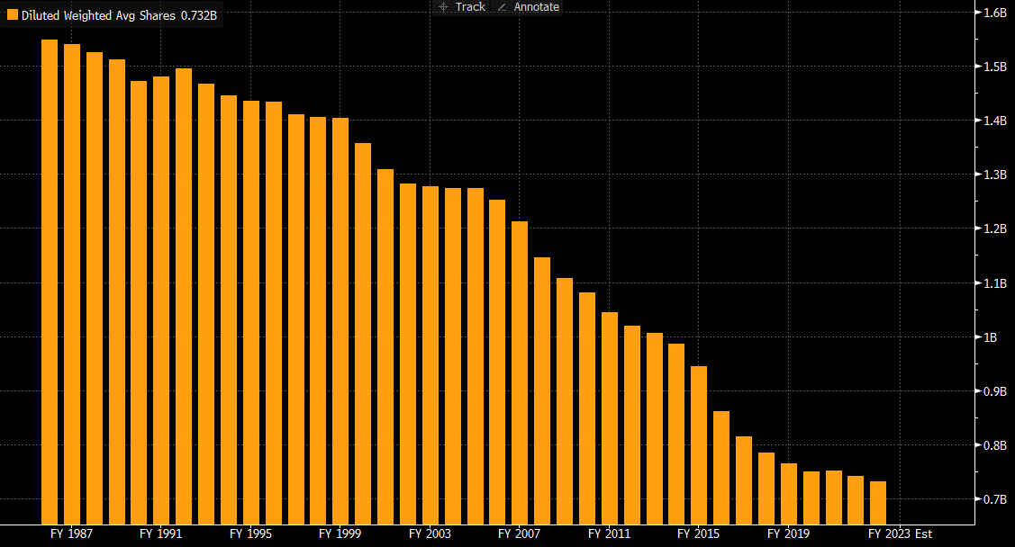This screenshot has width=1015, height=547.
Task: Click the FY 1987 axis label
Action: pyautogui.click(x=71, y=534)
